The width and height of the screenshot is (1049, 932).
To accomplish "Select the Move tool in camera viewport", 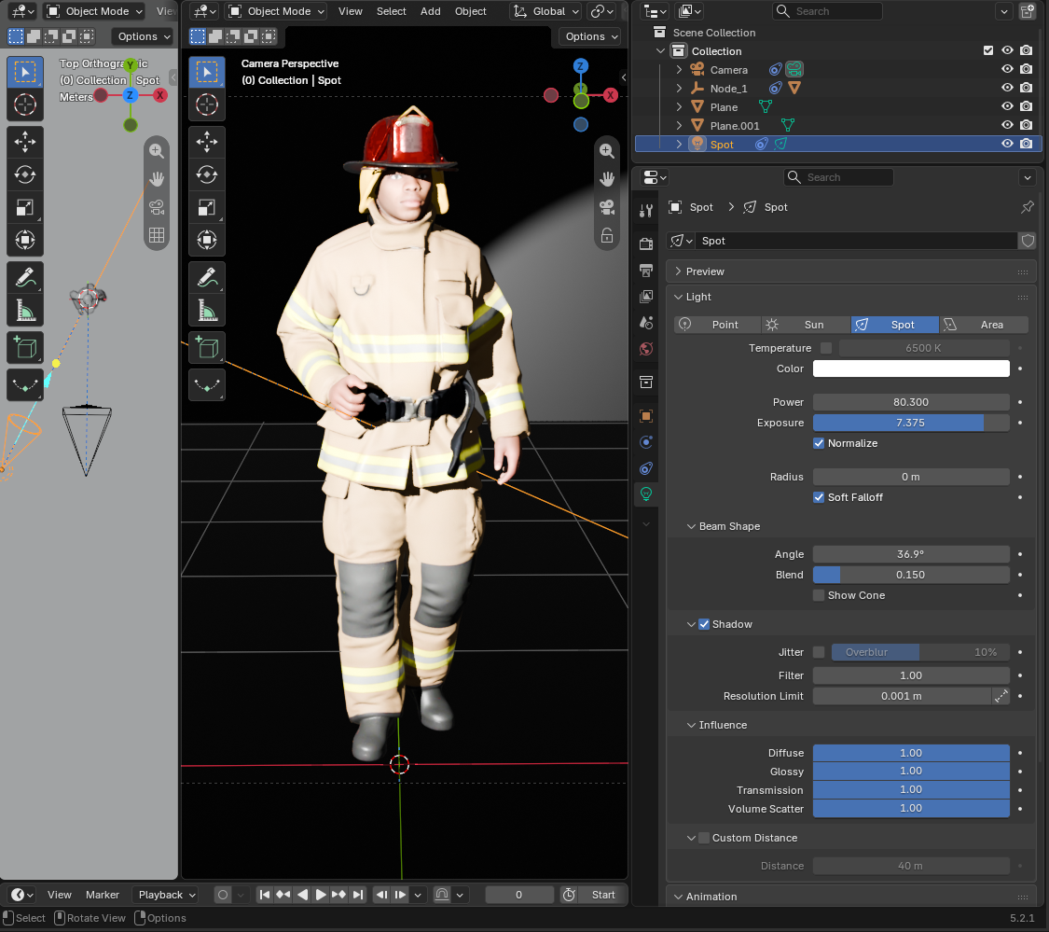I will (x=207, y=141).
